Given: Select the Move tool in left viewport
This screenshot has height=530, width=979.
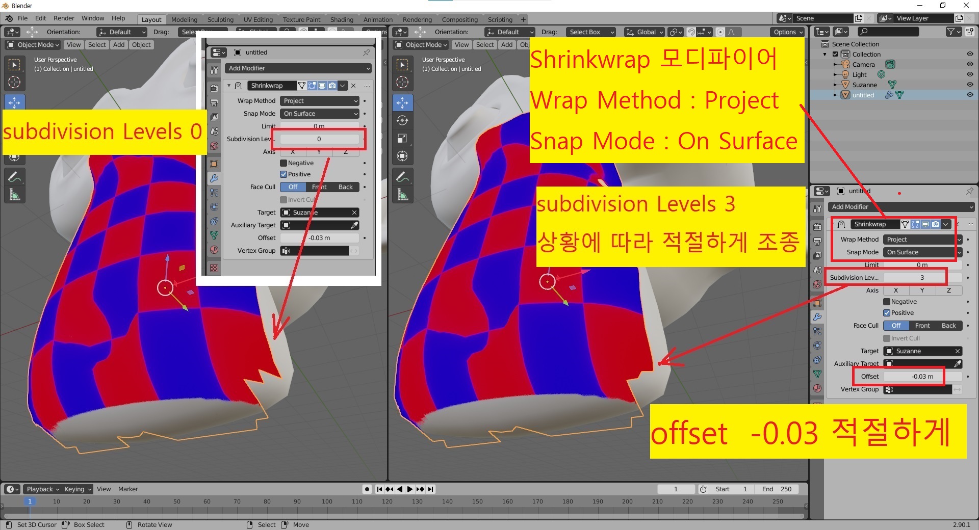Looking at the screenshot, I should pyautogui.click(x=14, y=102).
